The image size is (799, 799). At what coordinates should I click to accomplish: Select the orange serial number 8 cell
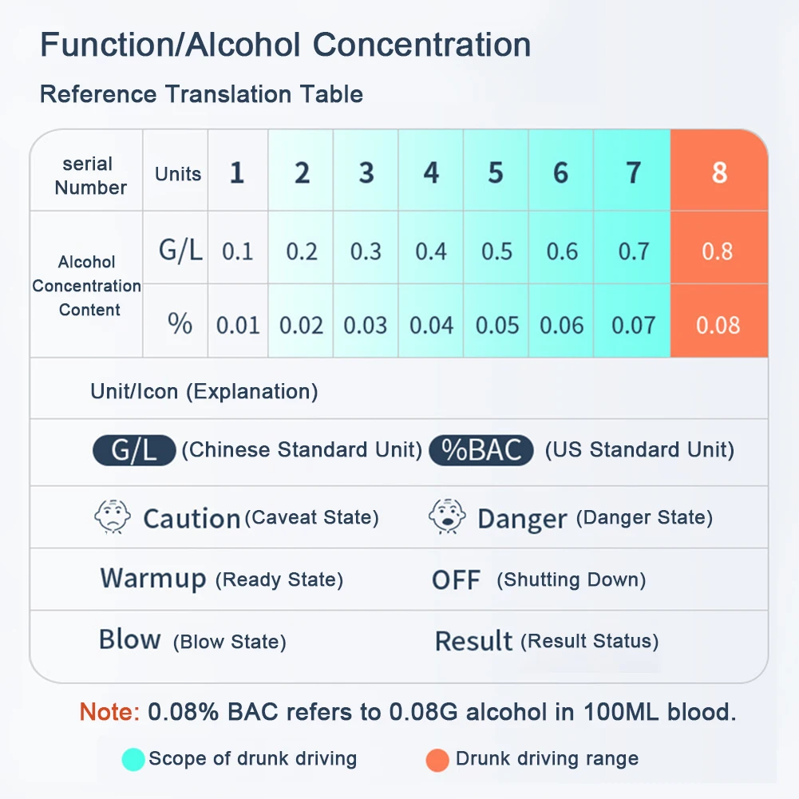click(x=718, y=172)
